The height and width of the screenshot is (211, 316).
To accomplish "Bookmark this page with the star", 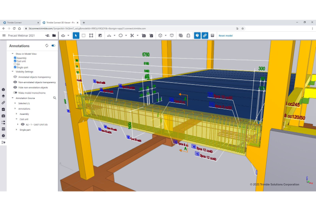I will pos(243,29).
